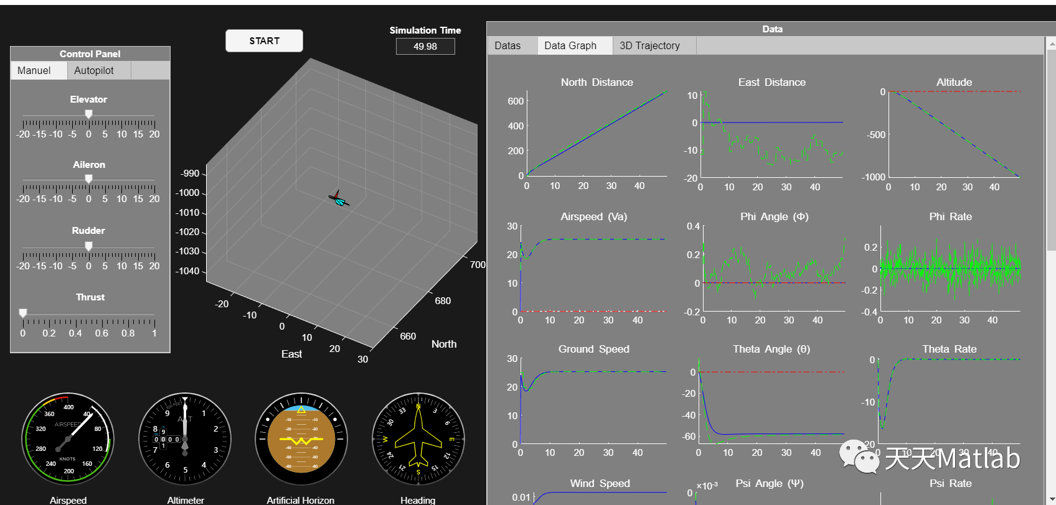This screenshot has height=505, width=1056.
Task: Click the Altimeter gauge
Action: (185, 440)
